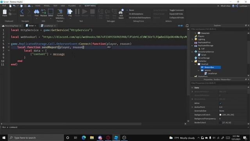Click the Play test icon
This screenshot has width=250, height=141.
(70, 11)
